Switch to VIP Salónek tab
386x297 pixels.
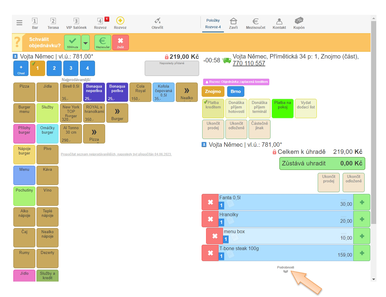coord(76,23)
